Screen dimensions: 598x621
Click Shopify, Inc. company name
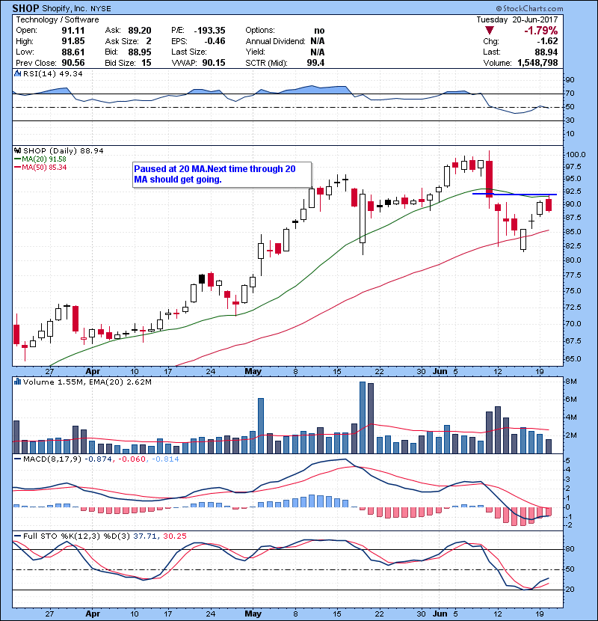click(x=65, y=9)
